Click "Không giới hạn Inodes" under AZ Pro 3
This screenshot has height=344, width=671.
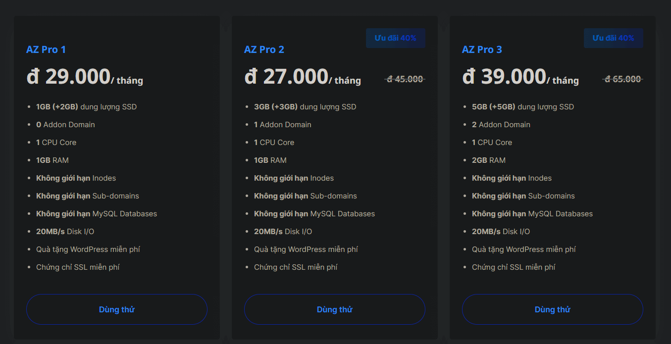(x=512, y=178)
